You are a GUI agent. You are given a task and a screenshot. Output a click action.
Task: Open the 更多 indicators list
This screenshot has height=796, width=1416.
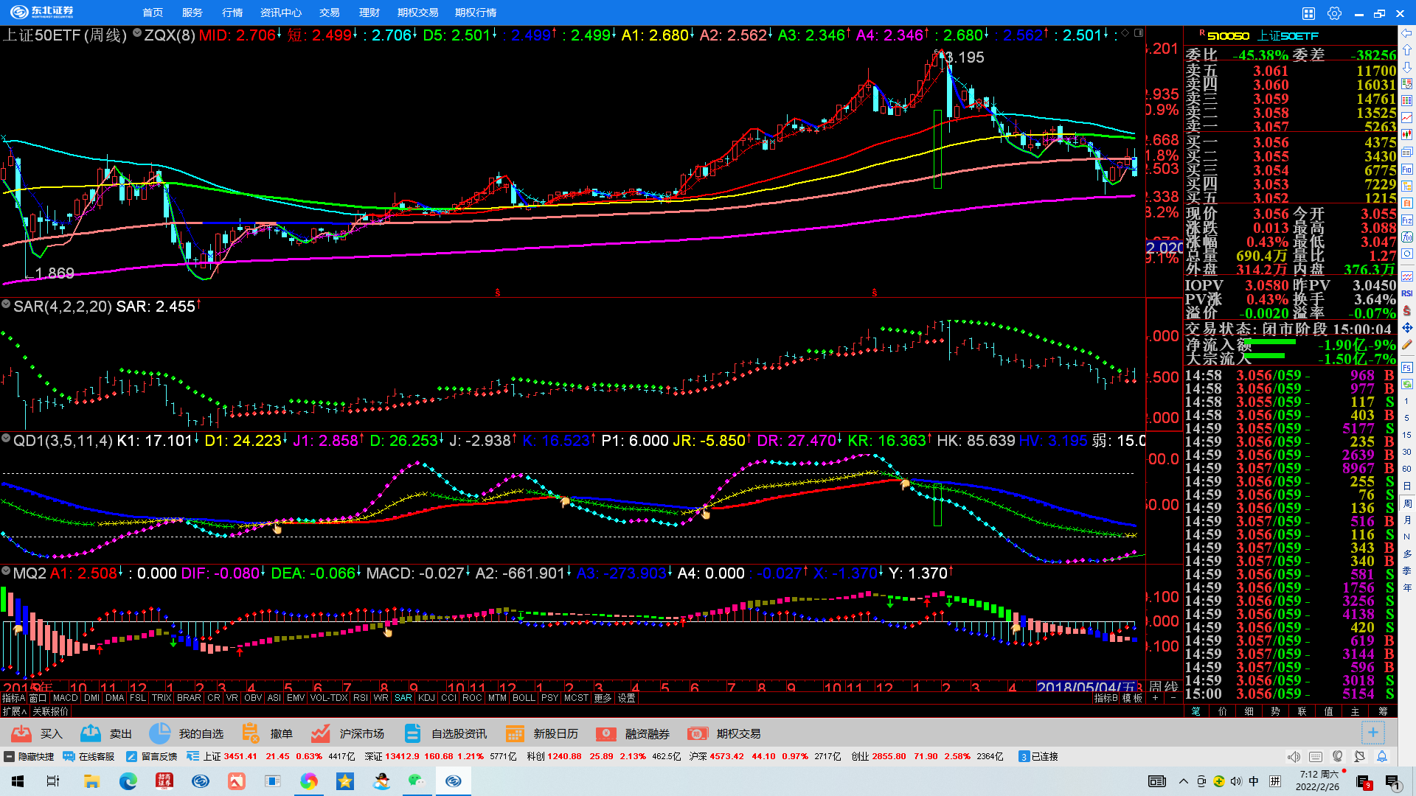coord(603,698)
